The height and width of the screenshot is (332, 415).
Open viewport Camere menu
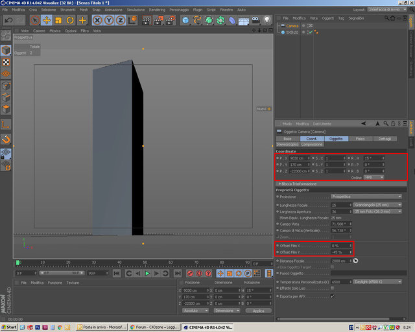[39, 30]
